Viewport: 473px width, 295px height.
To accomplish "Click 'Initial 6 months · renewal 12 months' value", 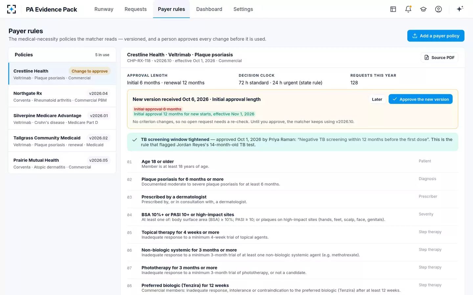I will click(166, 83).
